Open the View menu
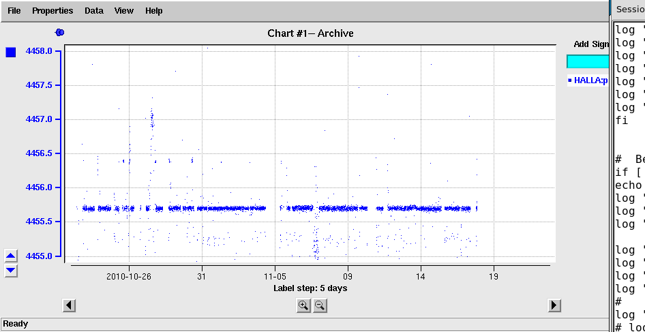The height and width of the screenshot is (332, 645). [124, 11]
